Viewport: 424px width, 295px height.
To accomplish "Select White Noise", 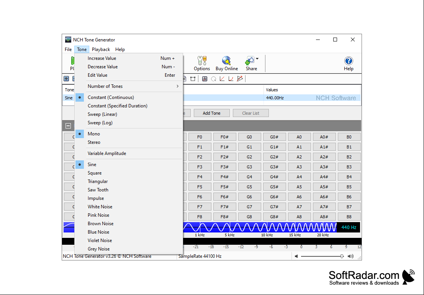I will [129, 206].
